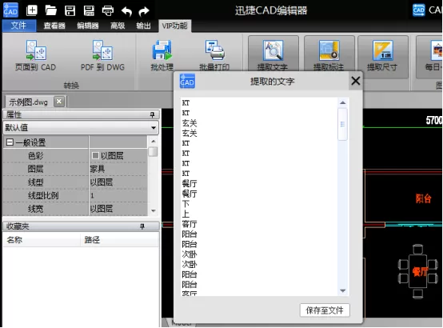Open the 批量打印 batch print tool
443x328 pixels.
(x=214, y=55)
